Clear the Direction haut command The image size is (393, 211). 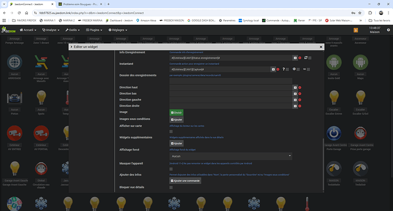pyautogui.click(x=300, y=88)
